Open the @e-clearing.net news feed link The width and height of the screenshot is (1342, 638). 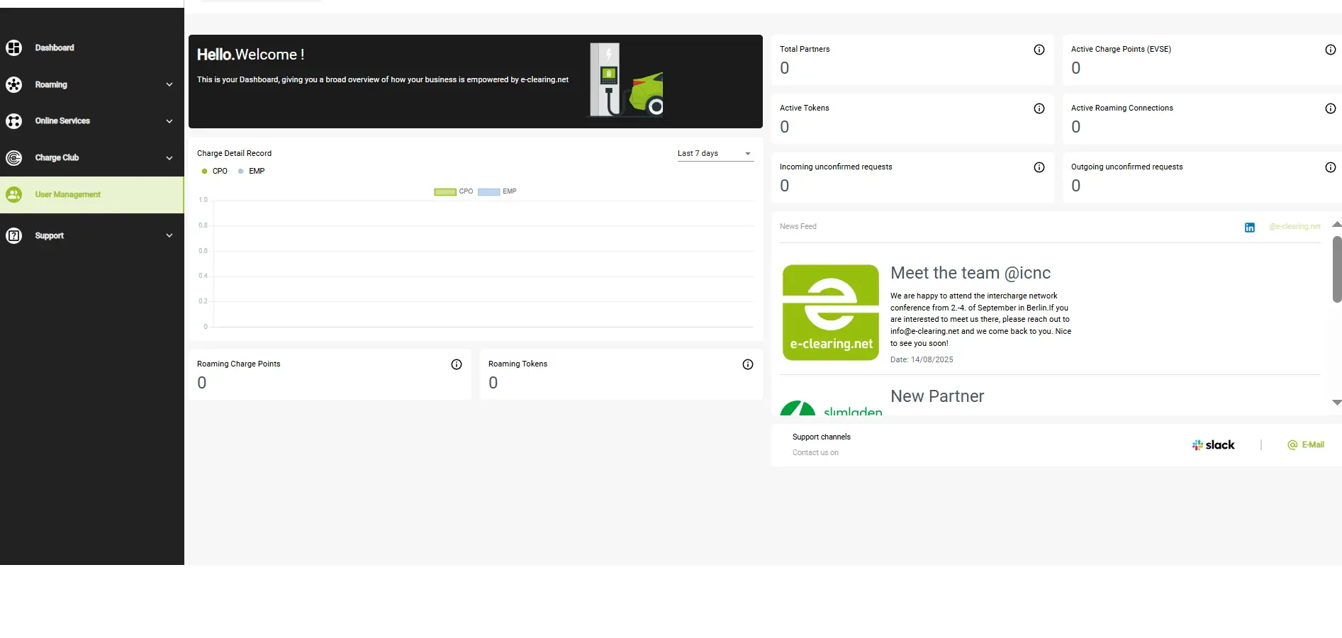1295,227
